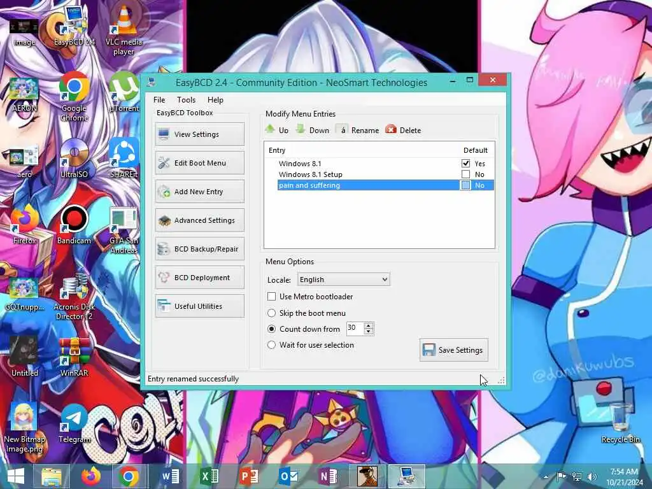Open New Bitmap Image.png file
The image size is (652, 489).
24,429
